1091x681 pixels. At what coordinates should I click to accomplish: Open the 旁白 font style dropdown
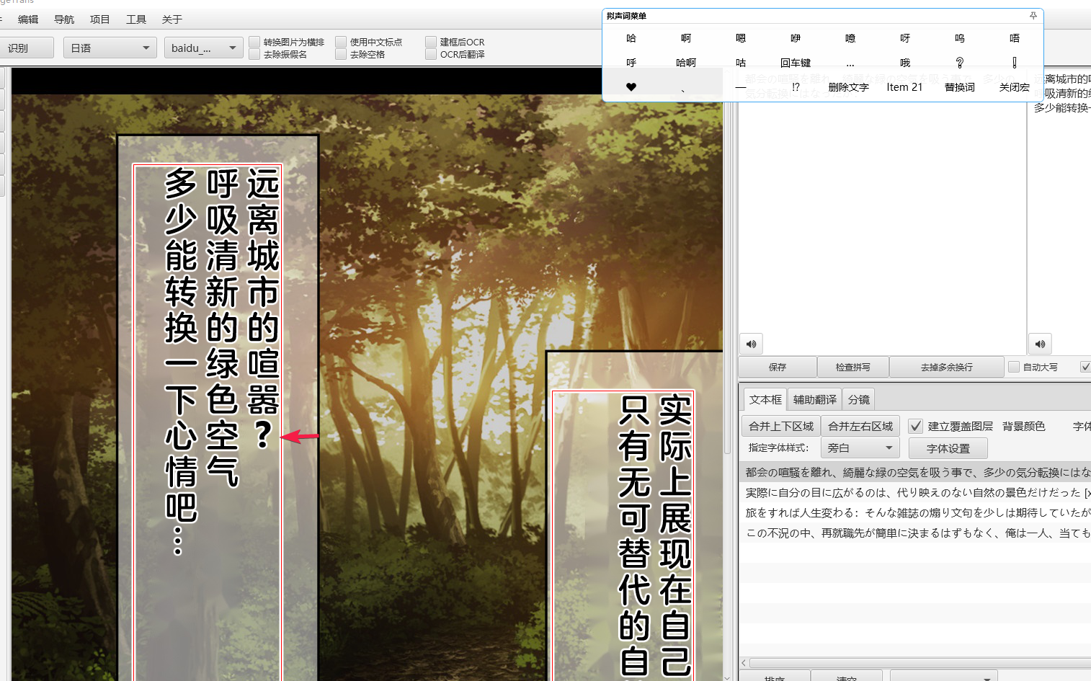[860, 448]
